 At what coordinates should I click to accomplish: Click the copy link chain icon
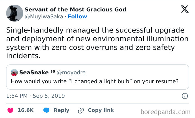click(81, 110)
